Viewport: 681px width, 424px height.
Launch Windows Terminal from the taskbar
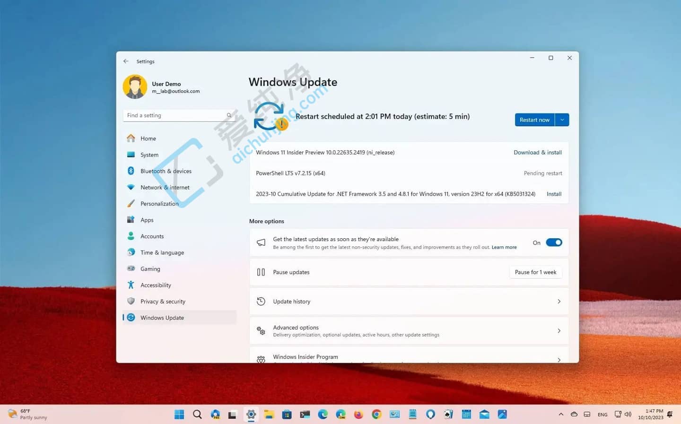[305, 414]
